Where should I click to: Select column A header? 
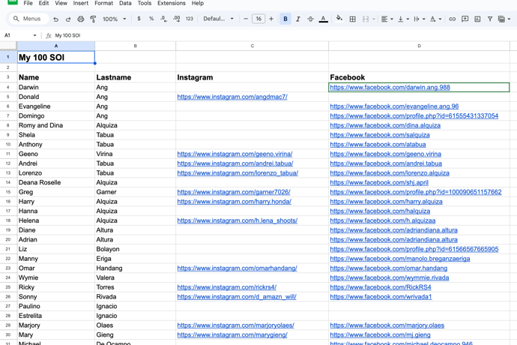coord(56,46)
